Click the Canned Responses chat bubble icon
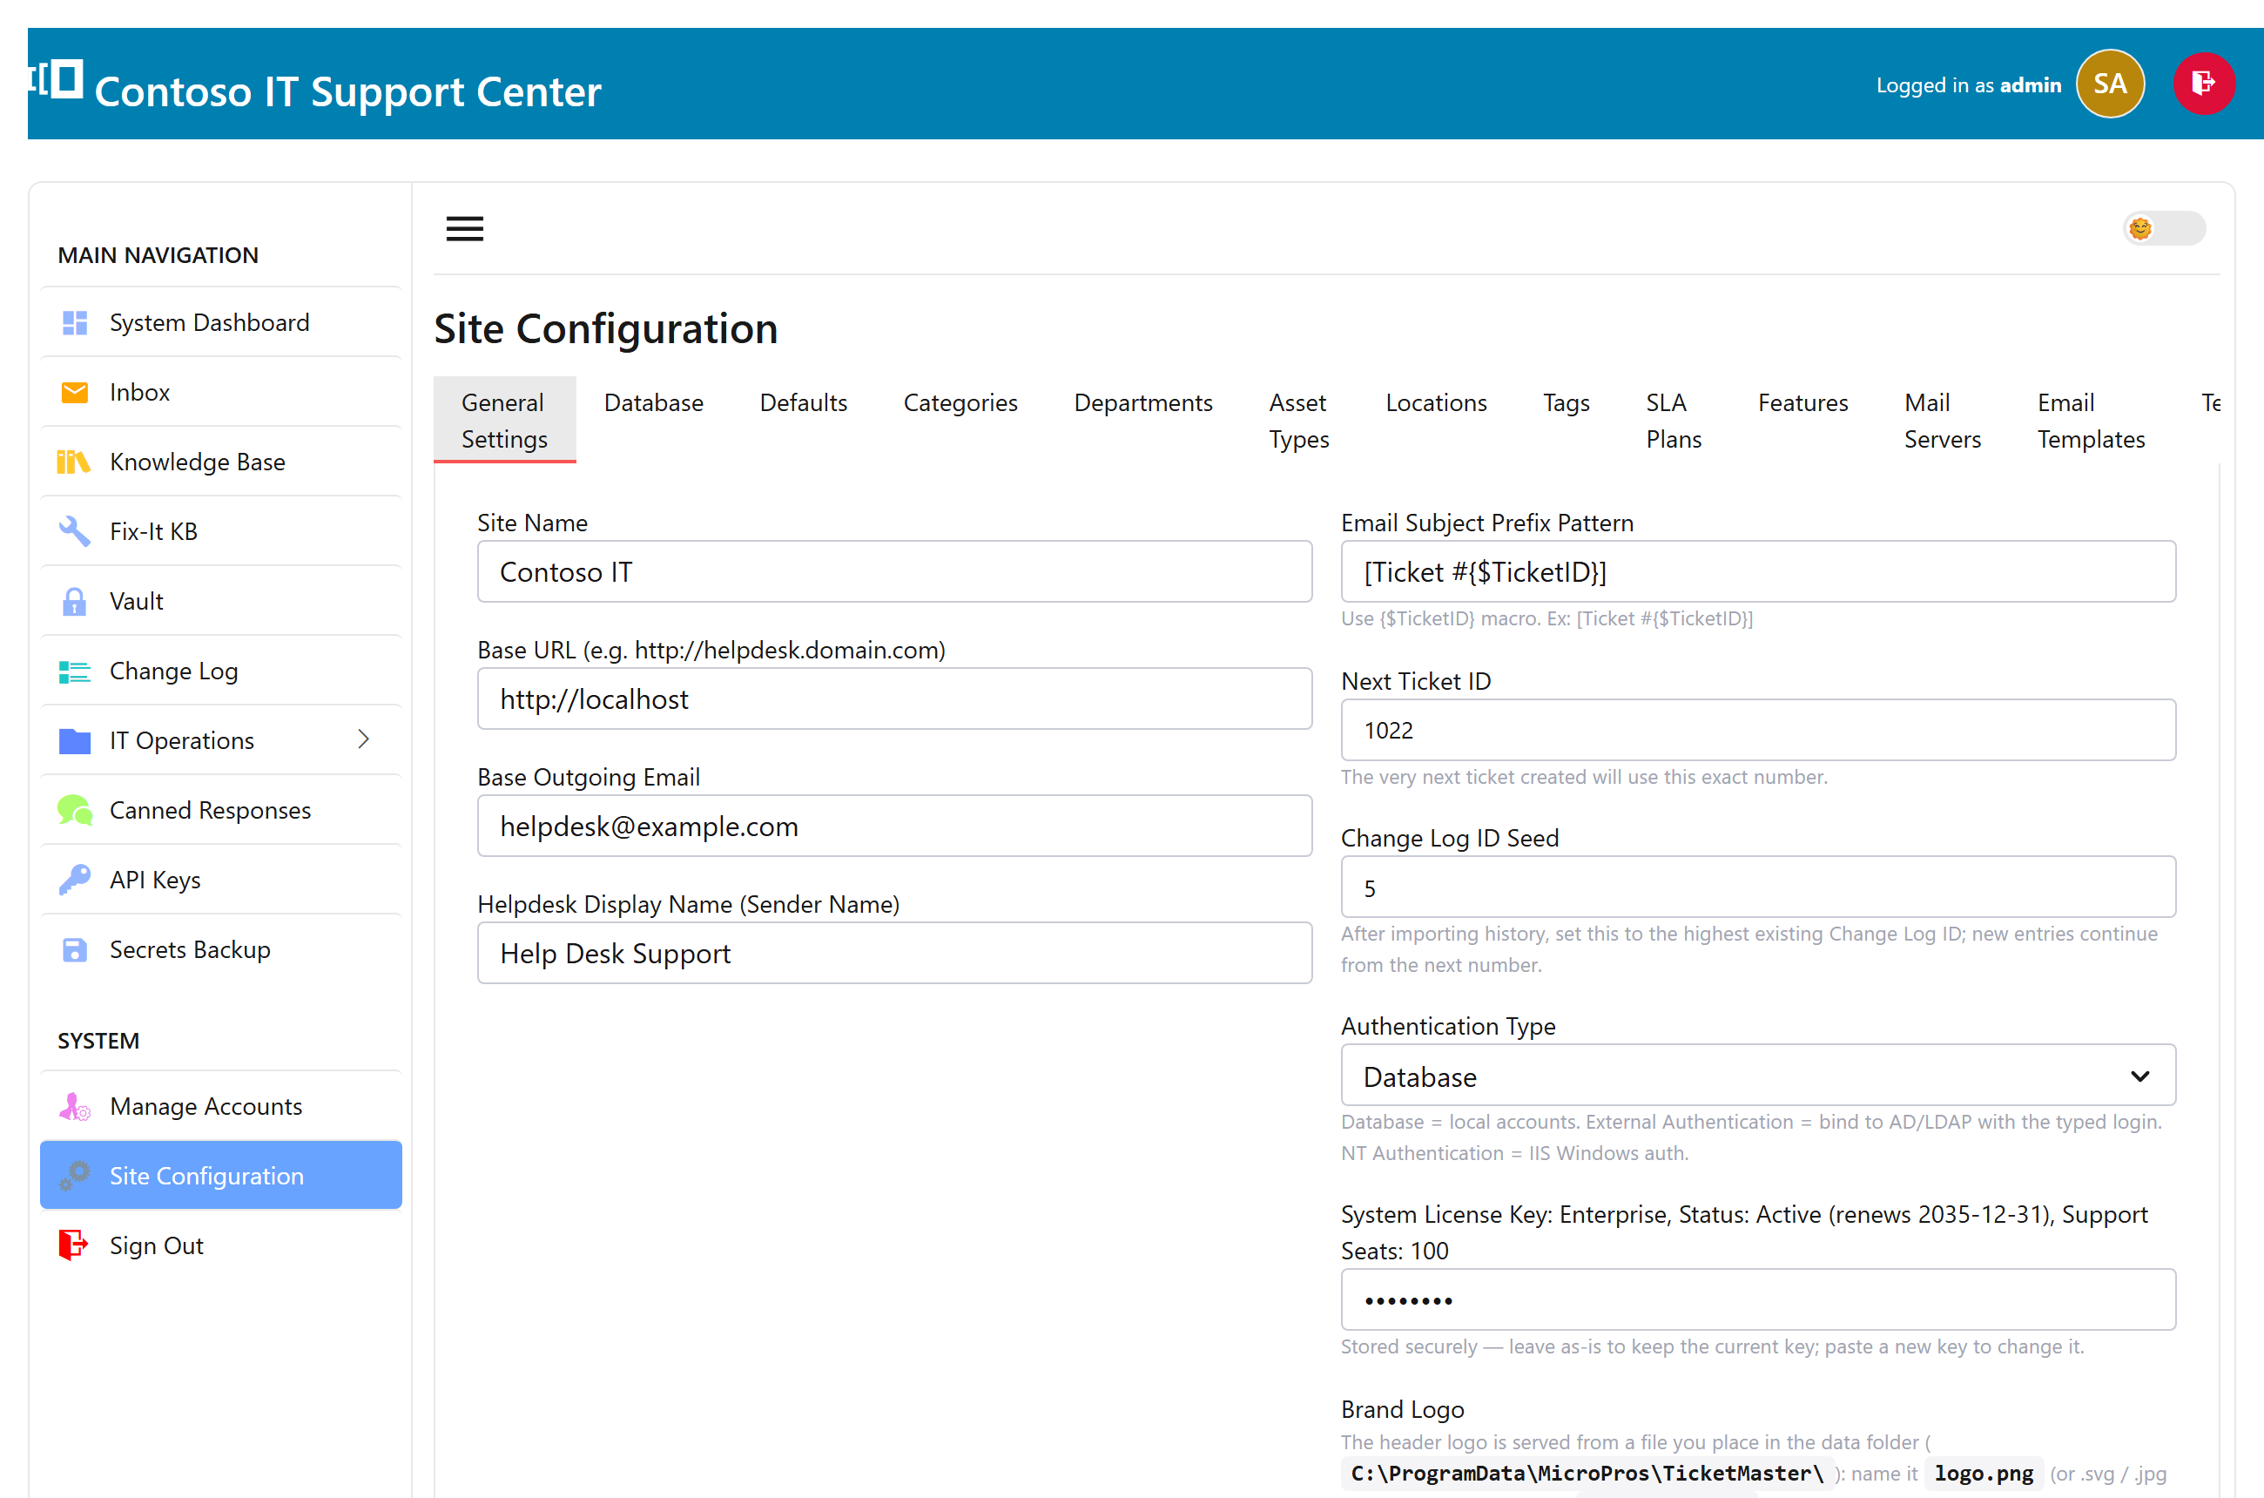The width and height of the screenshot is (2264, 1498). point(75,810)
